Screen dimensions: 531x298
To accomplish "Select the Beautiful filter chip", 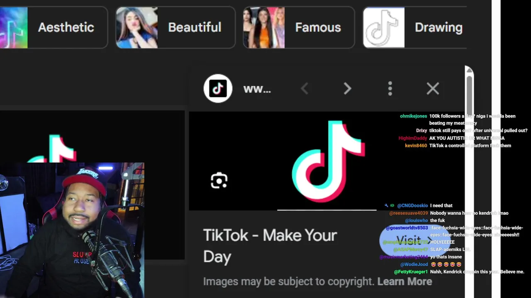I will click(x=175, y=27).
